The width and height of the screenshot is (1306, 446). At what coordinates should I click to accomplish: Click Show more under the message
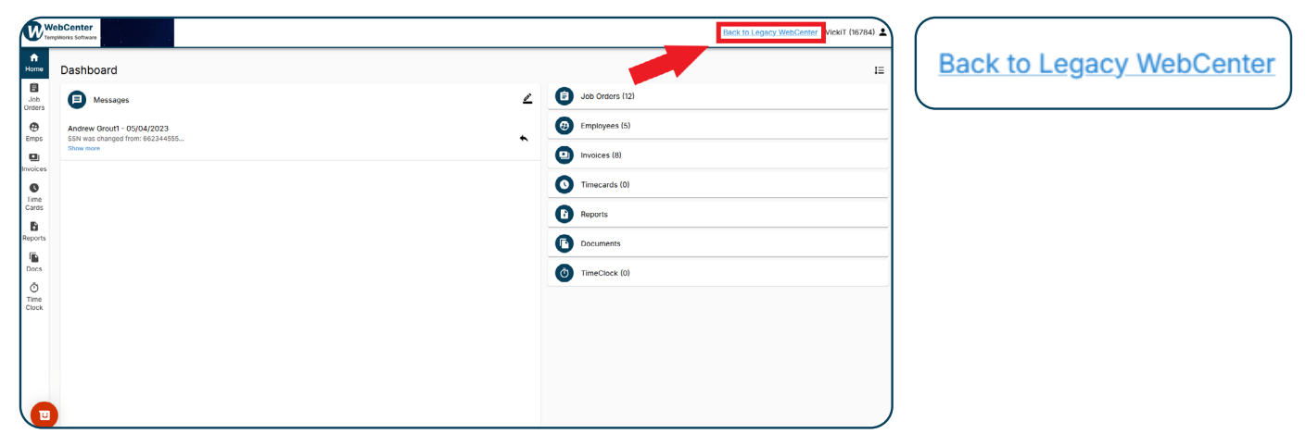tap(83, 148)
